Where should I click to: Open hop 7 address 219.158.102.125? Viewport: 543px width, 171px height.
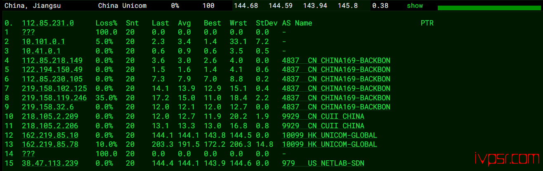[54, 88]
